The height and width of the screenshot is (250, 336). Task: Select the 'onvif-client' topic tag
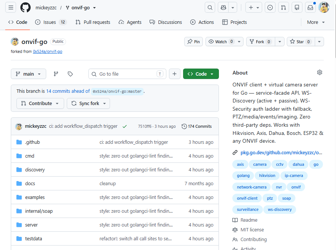point(247,199)
